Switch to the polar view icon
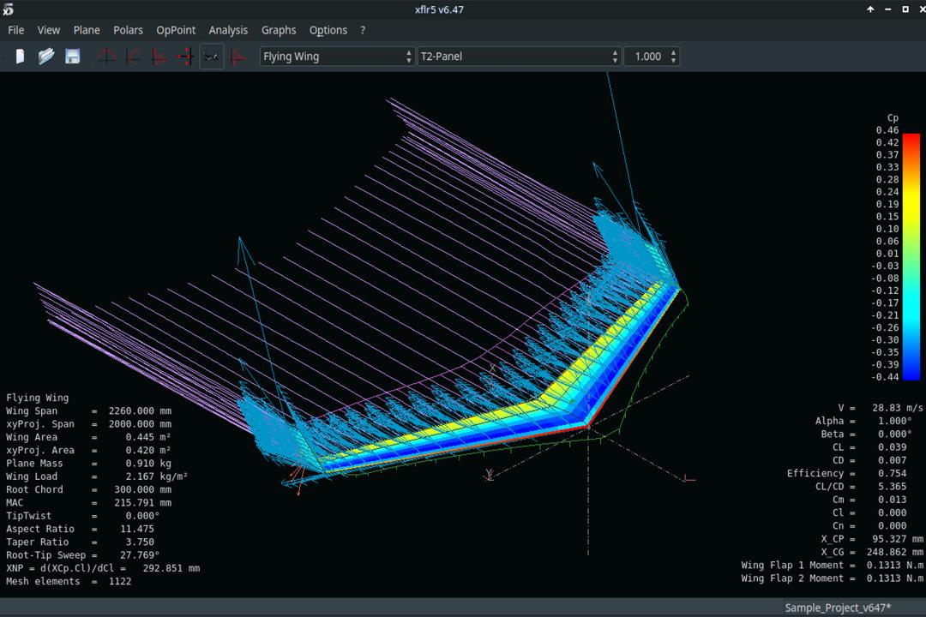The image size is (926, 617). click(x=133, y=57)
